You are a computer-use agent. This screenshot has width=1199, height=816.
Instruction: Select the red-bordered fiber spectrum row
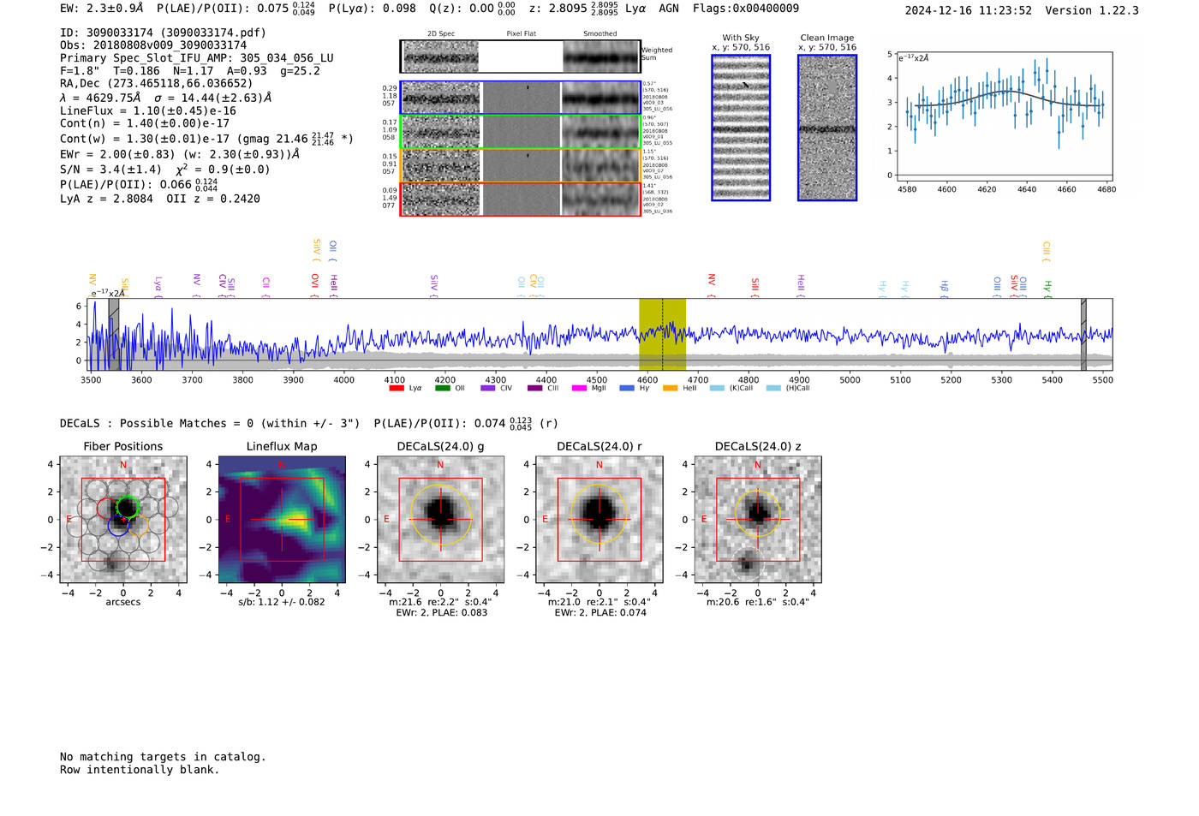[521, 199]
